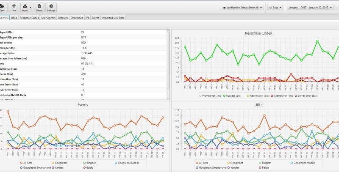
Task: Toggle Googlebot legend marker in Events chart
Action: coord(53,162)
